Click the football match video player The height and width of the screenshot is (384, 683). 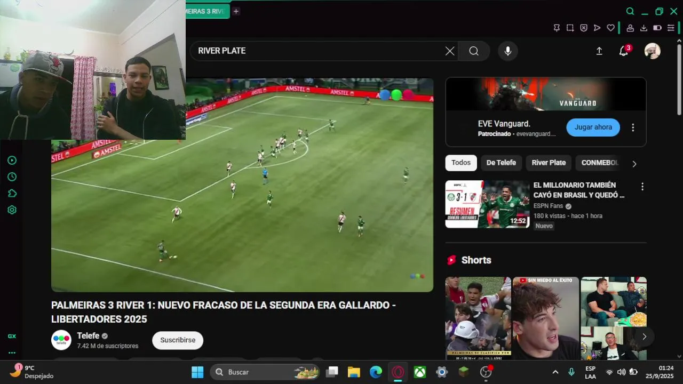click(242, 185)
